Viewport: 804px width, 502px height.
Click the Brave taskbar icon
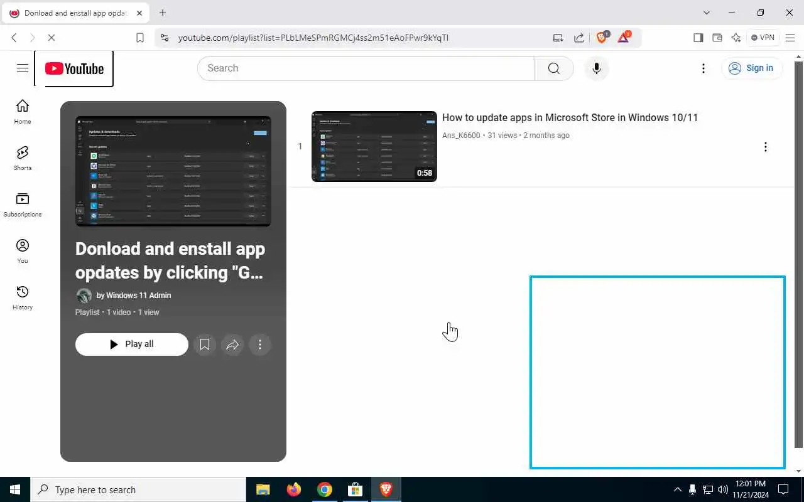tap(386, 489)
